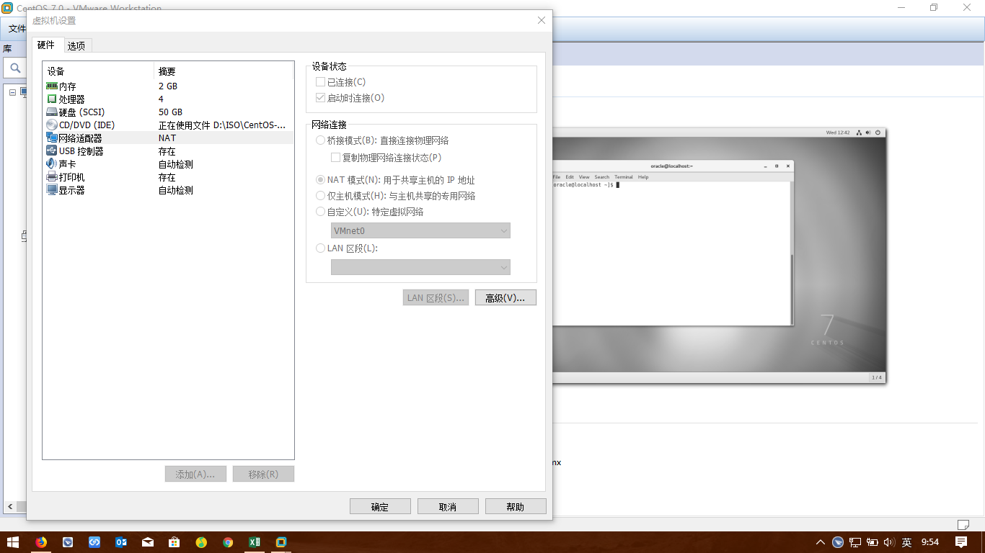Open Google Chrome from the taskbar
Viewport: 985px width, 553px height.
[228, 542]
